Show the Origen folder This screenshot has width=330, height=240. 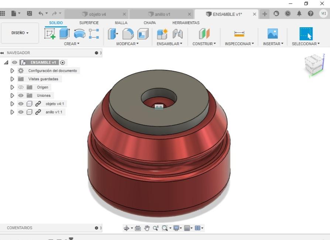click(21, 87)
